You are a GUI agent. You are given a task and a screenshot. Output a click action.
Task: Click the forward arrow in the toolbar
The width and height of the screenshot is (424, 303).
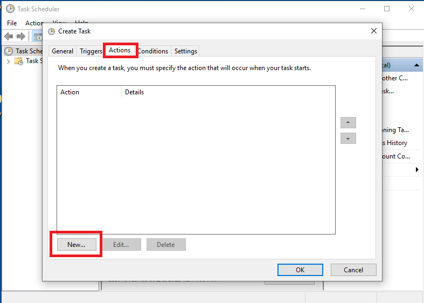pos(21,36)
